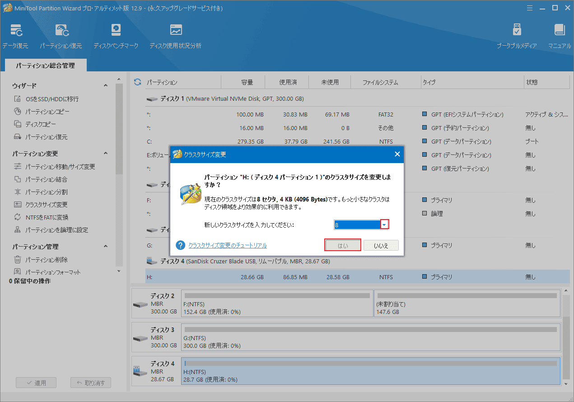
Task: Choose パーティション分割
Action: [x=41, y=192]
